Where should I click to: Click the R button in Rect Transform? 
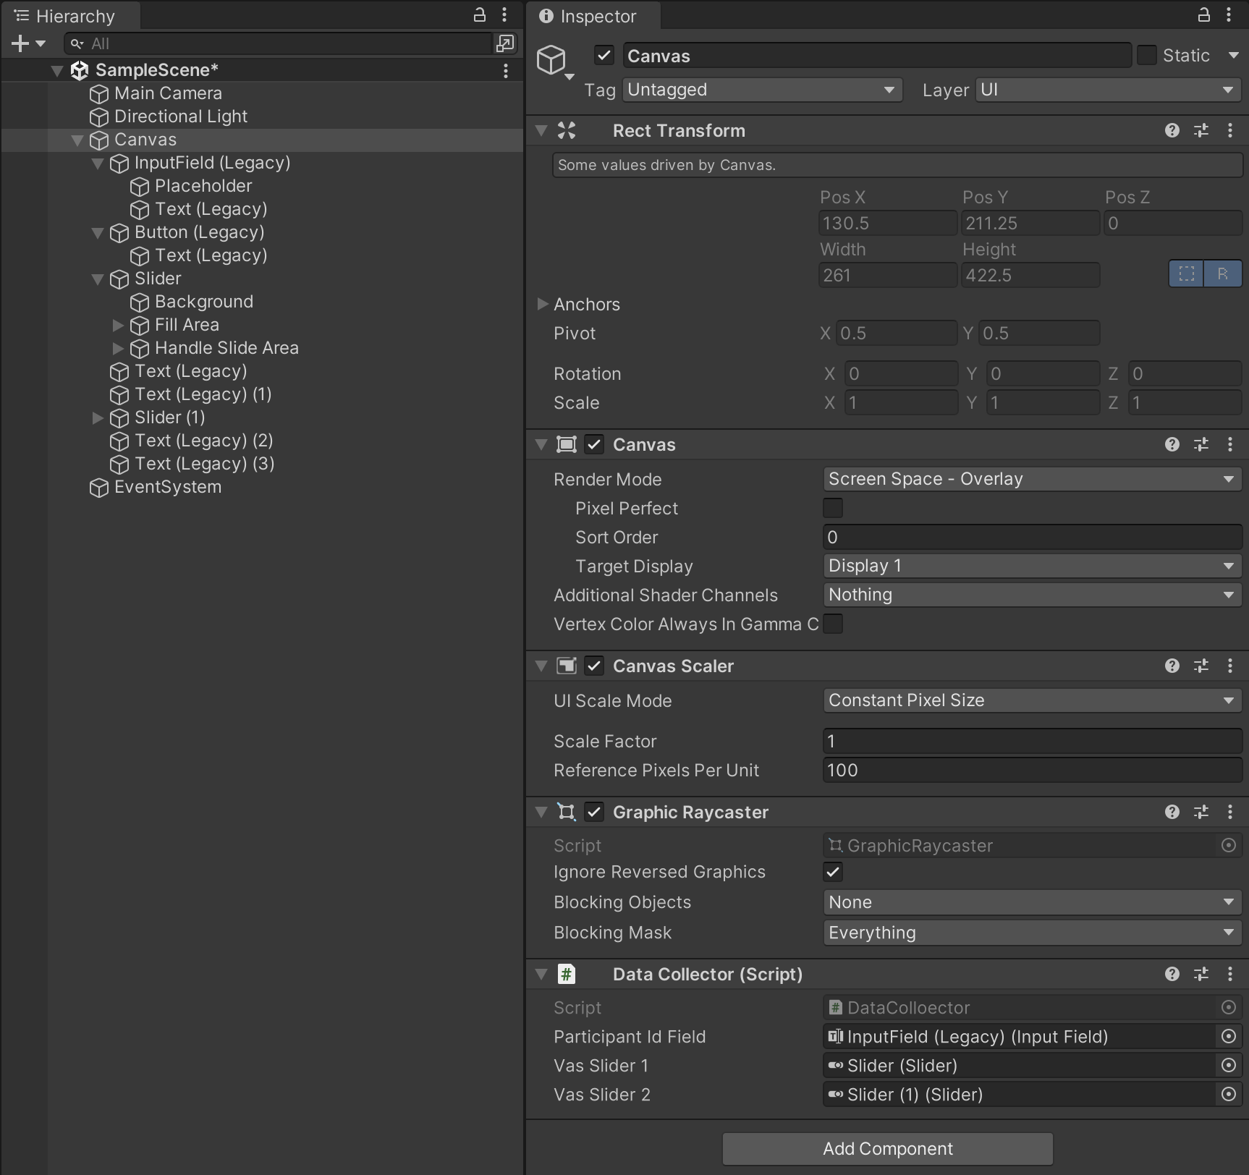click(x=1224, y=273)
